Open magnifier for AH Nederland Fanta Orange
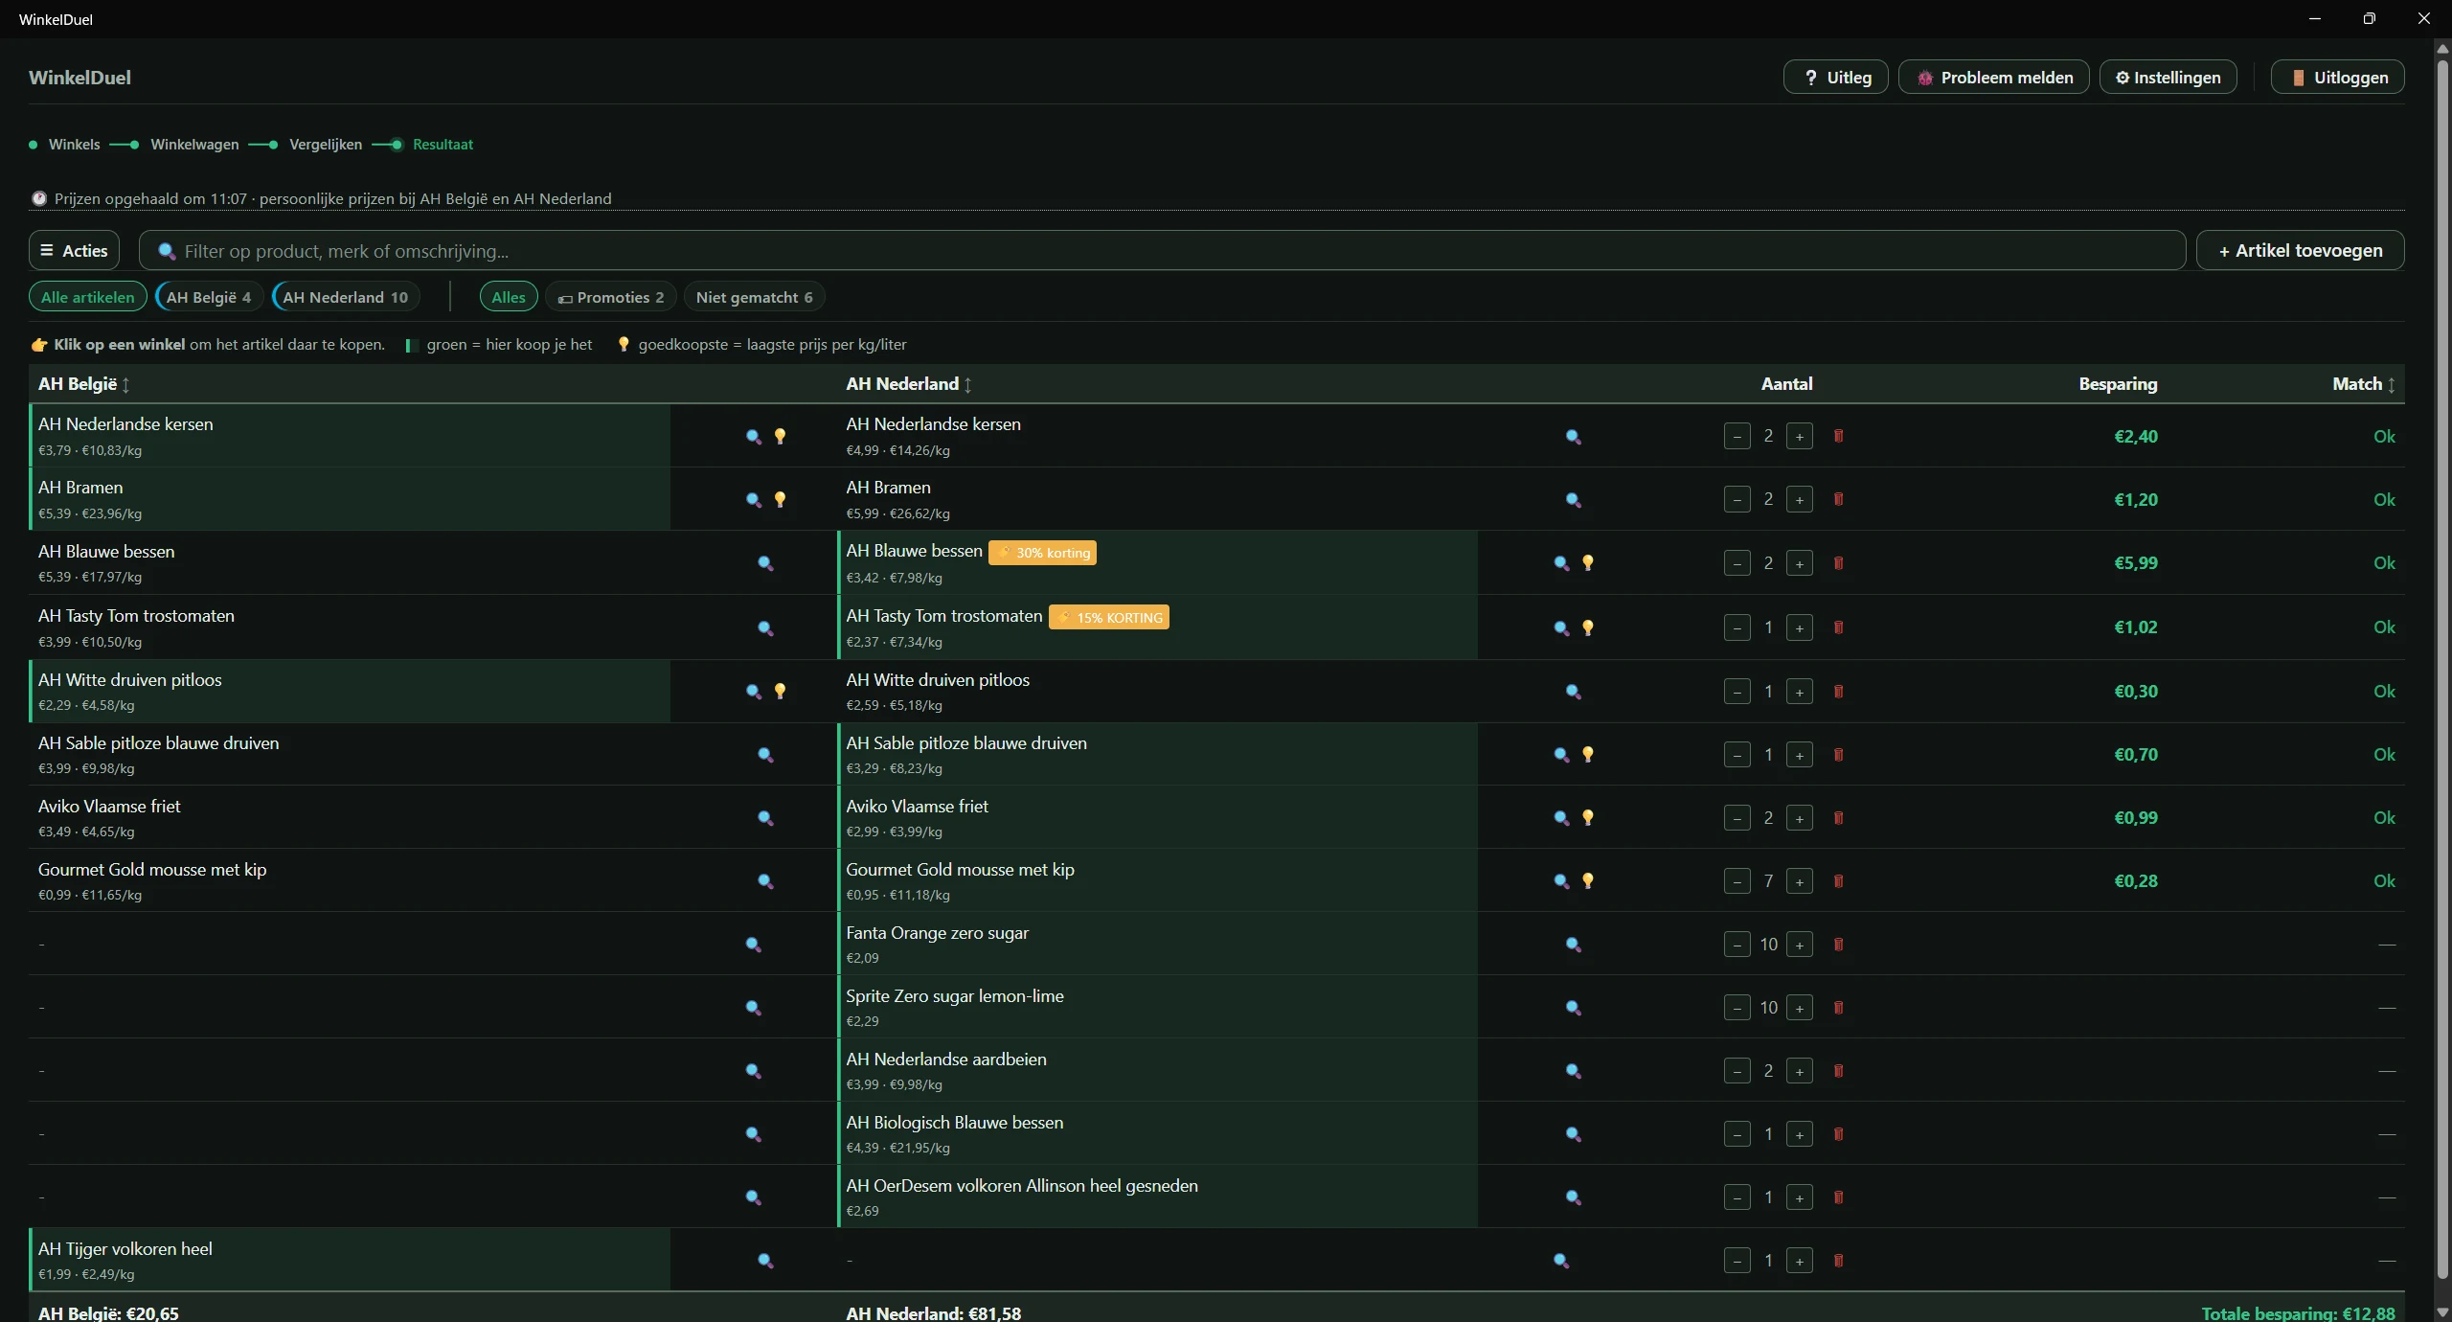 [x=1573, y=945]
